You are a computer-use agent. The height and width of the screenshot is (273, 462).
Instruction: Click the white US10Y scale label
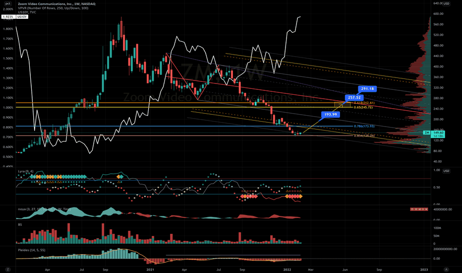22,17
